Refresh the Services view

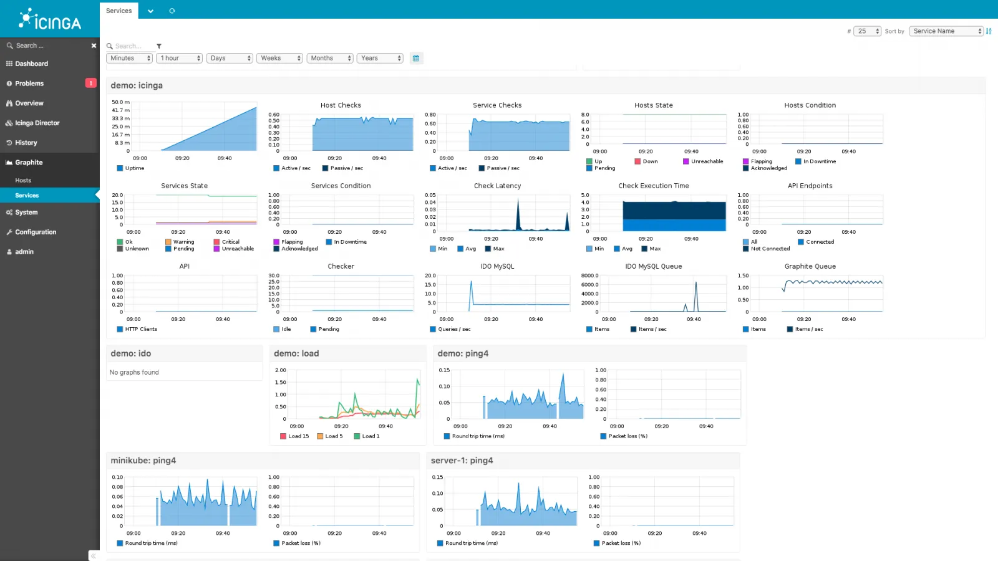(x=172, y=11)
